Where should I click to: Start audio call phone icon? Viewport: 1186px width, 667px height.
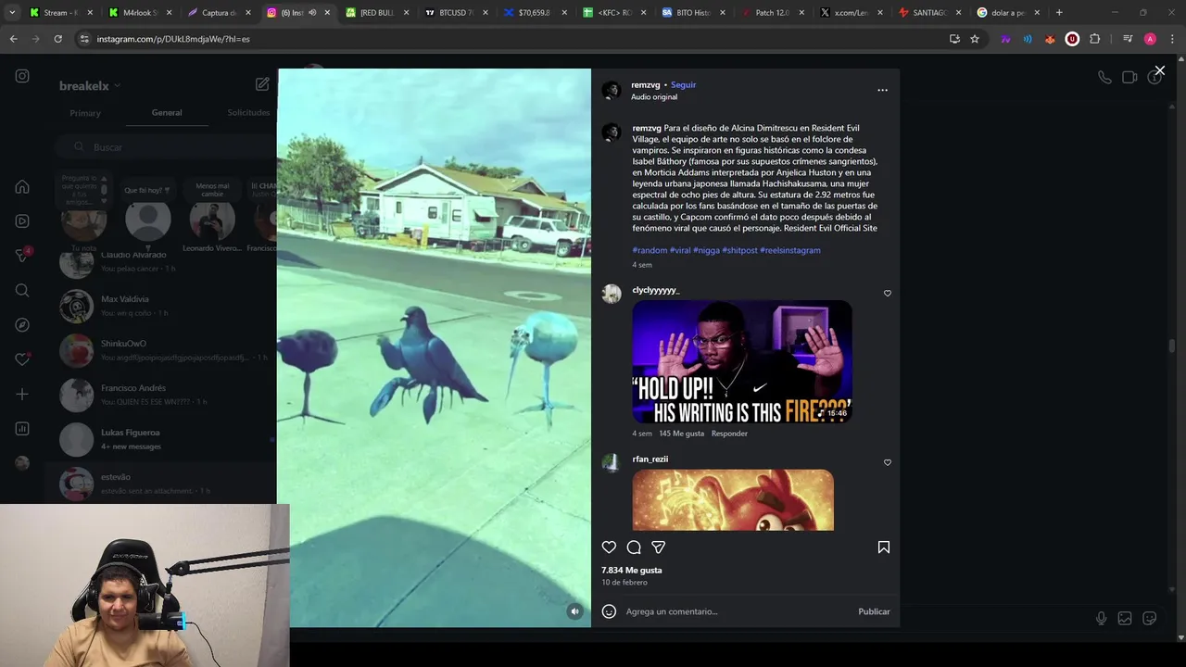(1104, 78)
